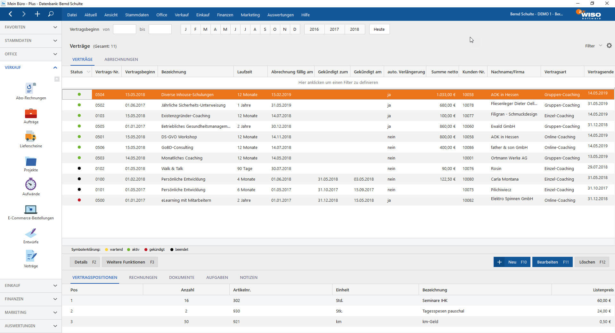Open the Lieferscheine truck icon

pyautogui.click(x=31, y=136)
